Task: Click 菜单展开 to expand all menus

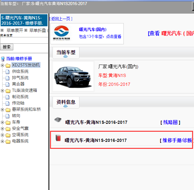Action: [15, 30]
